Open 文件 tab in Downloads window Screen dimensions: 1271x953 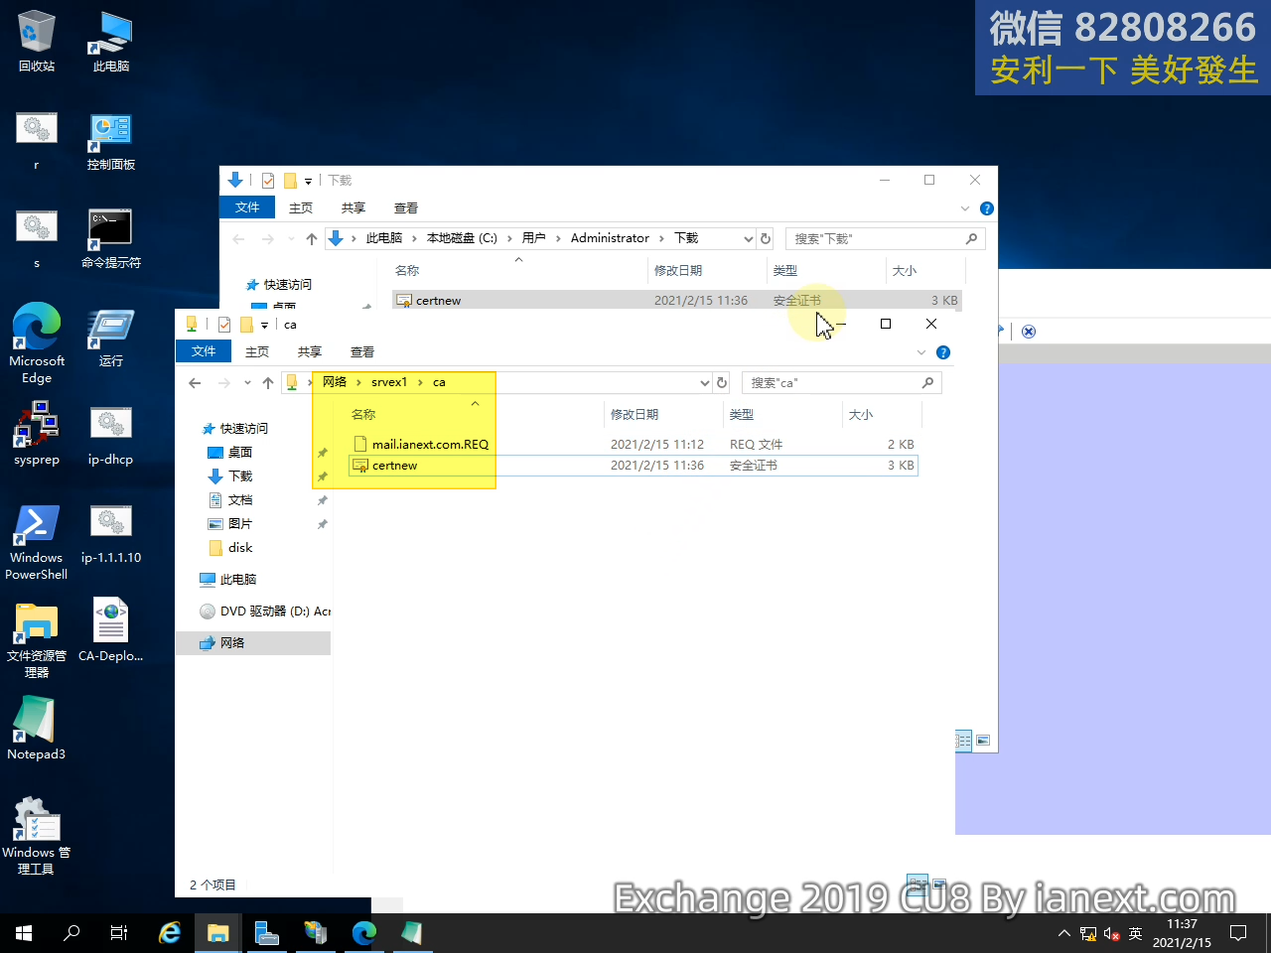point(247,207)
